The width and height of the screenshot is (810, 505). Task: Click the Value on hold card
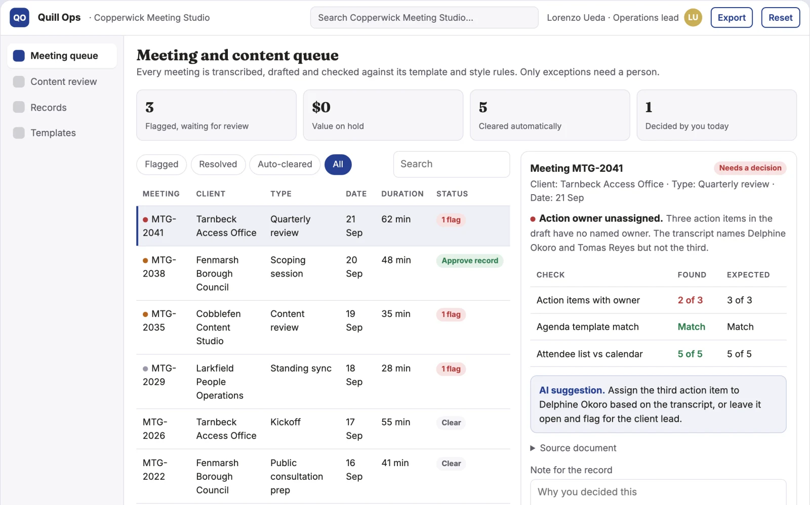coord(383,115)
